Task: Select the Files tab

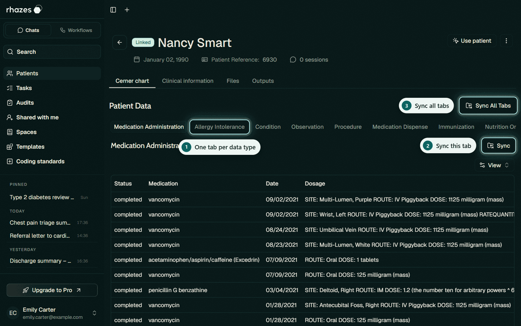Action: pos(233,81)
